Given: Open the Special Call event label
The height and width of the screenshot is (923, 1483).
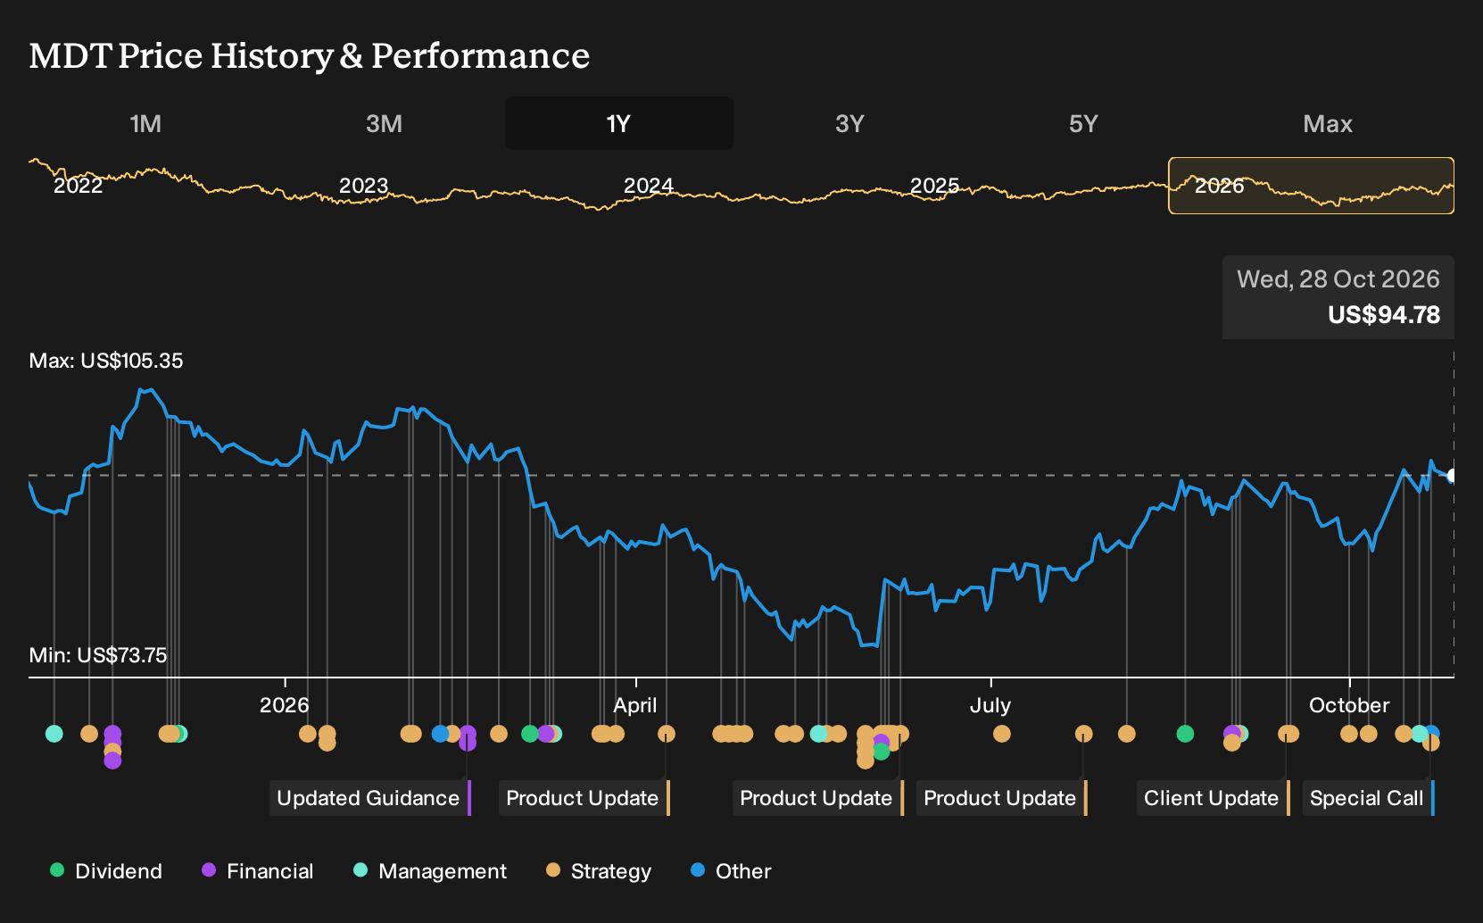Looking at the screenshot, I should point(1369,798).
